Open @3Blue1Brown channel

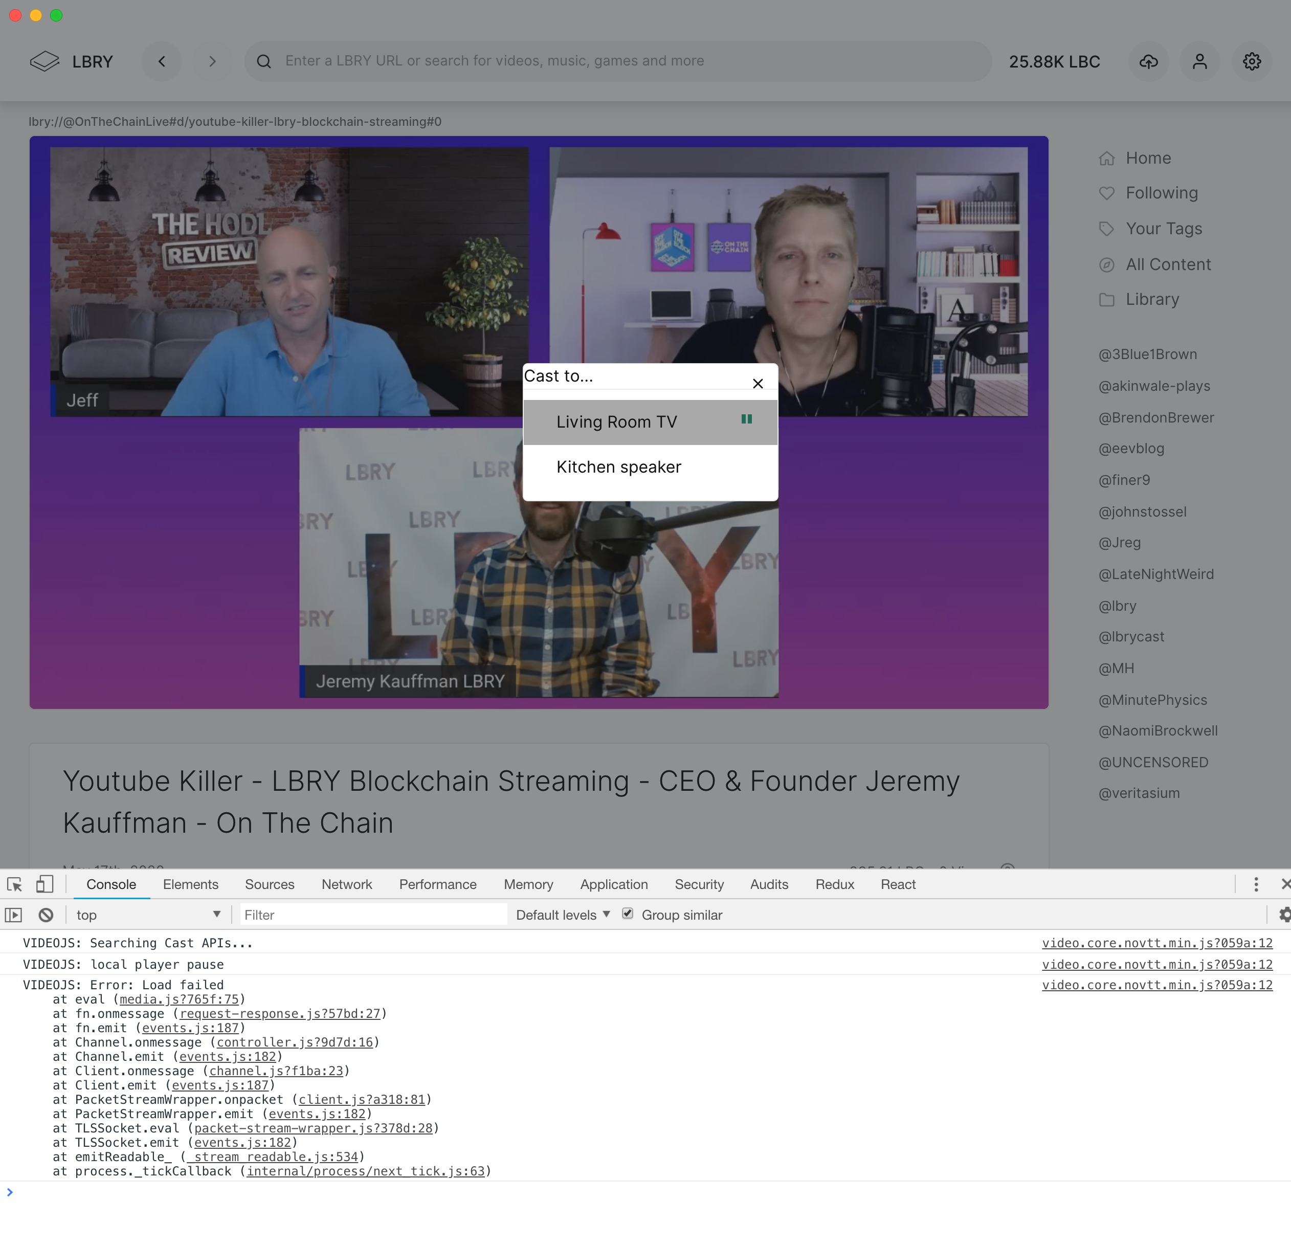(1147, 354)
